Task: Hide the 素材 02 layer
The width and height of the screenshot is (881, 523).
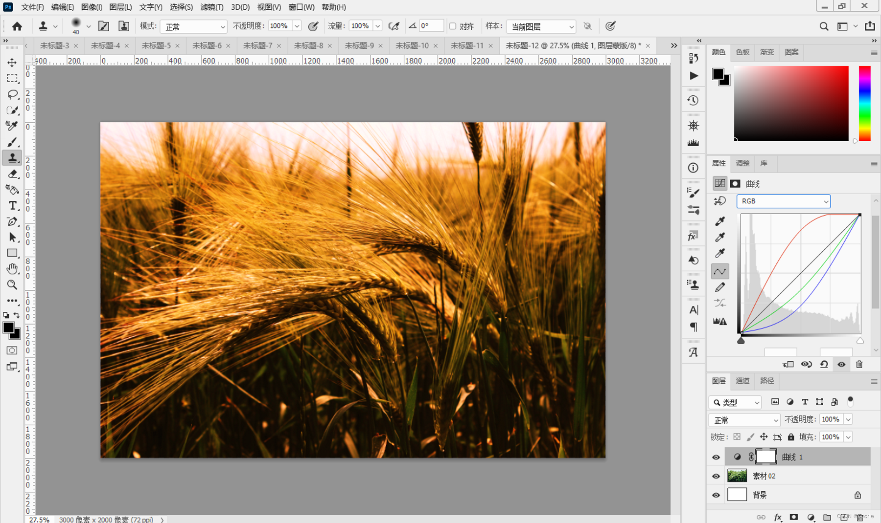Action: 716,476
